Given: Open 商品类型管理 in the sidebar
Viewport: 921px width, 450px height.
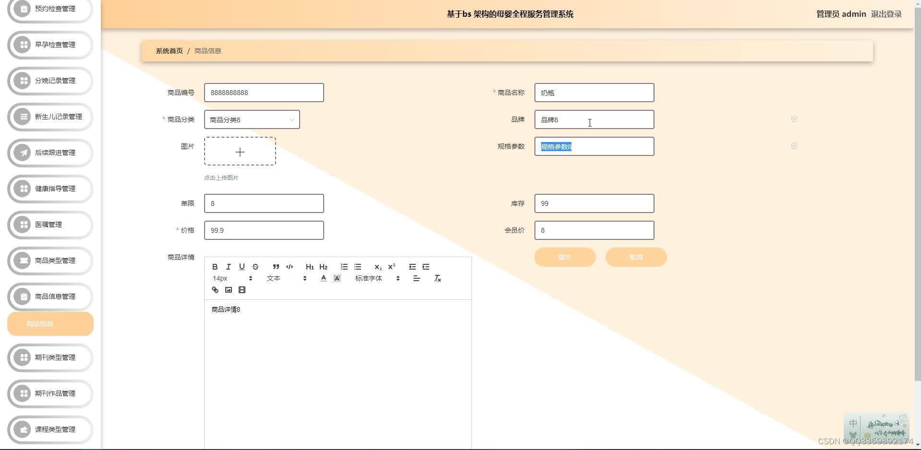Looking at the screenshot, I should coord(50,261).
